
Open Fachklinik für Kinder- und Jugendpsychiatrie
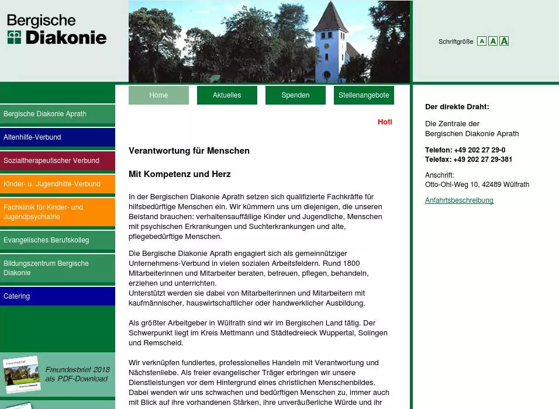click(x=57, y=212)
